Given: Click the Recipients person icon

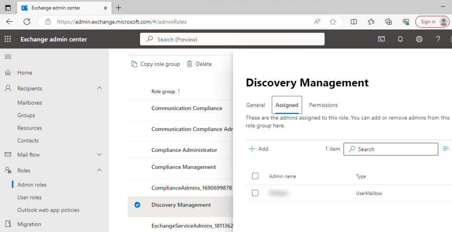Looking at the screenshot, I should click(x=8, y=88).
